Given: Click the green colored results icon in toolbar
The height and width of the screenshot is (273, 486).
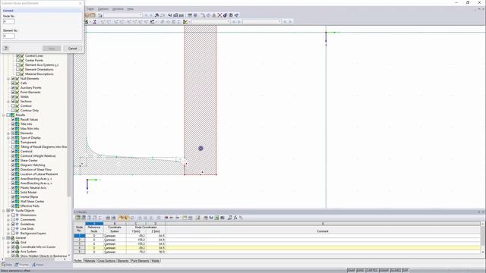Looking at the screenshot, I should pyautogui.click(x=185, y=22).
